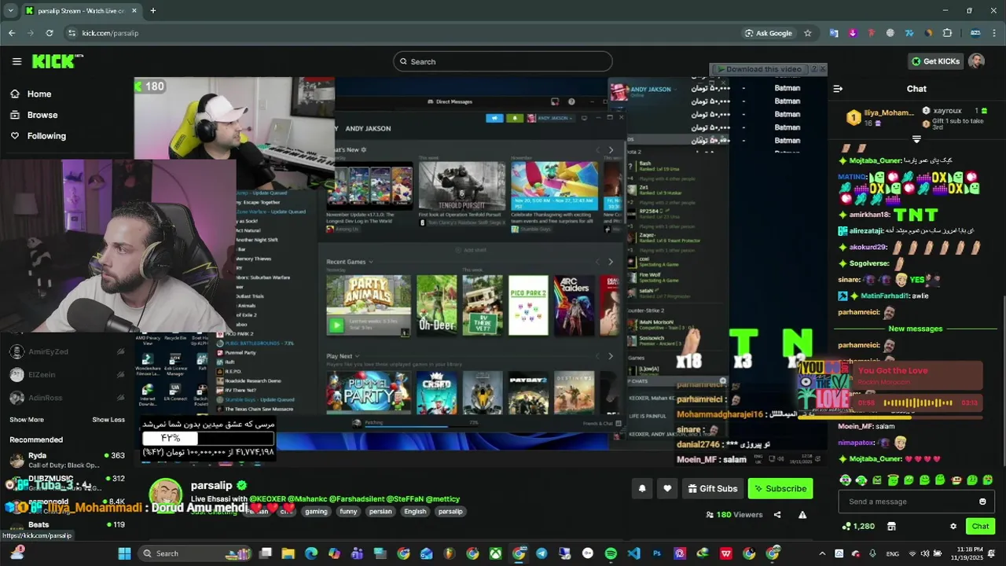Reload the page
Viewport: 1006px width, 566px height.
(x=50, y=33)
